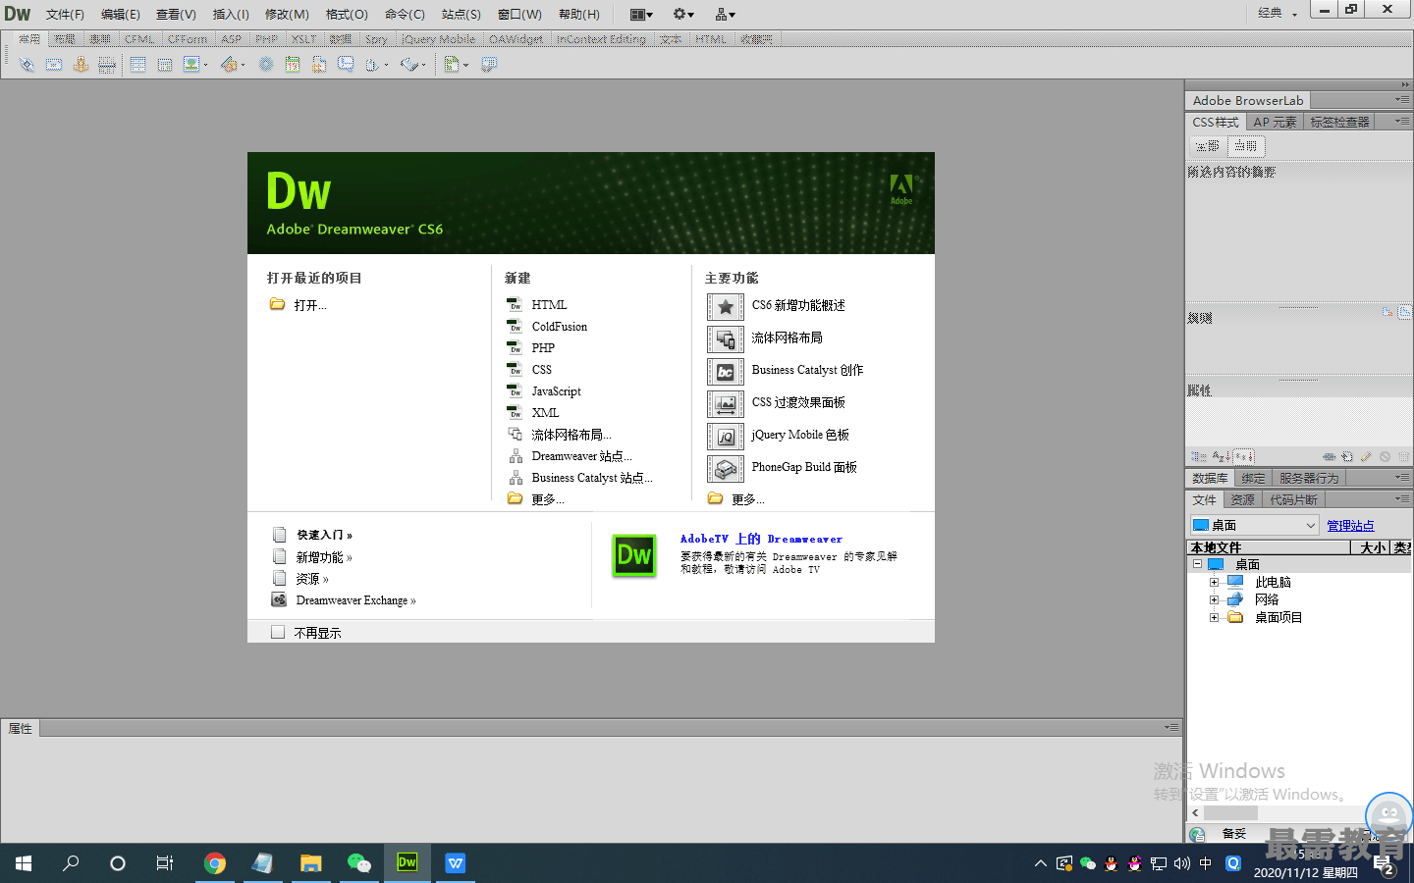This screenshot has width=1414, height=883.
Task: Click the green Dw AdobeTV thumbnail icon
Action: 634,555
